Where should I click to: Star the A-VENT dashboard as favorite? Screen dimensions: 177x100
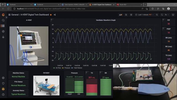(x=51, y=15)
